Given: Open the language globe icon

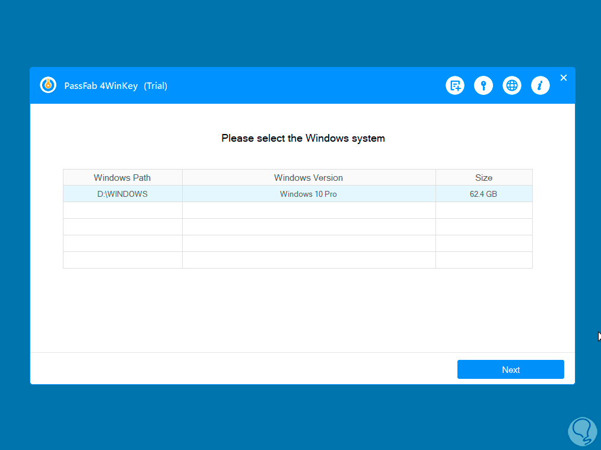Looking at the screenshot, I should click(x=511, y=85).
